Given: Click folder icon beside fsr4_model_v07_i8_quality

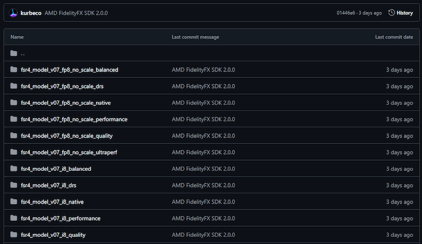Looking at the screenshot, I should click(x=14, y=235).
